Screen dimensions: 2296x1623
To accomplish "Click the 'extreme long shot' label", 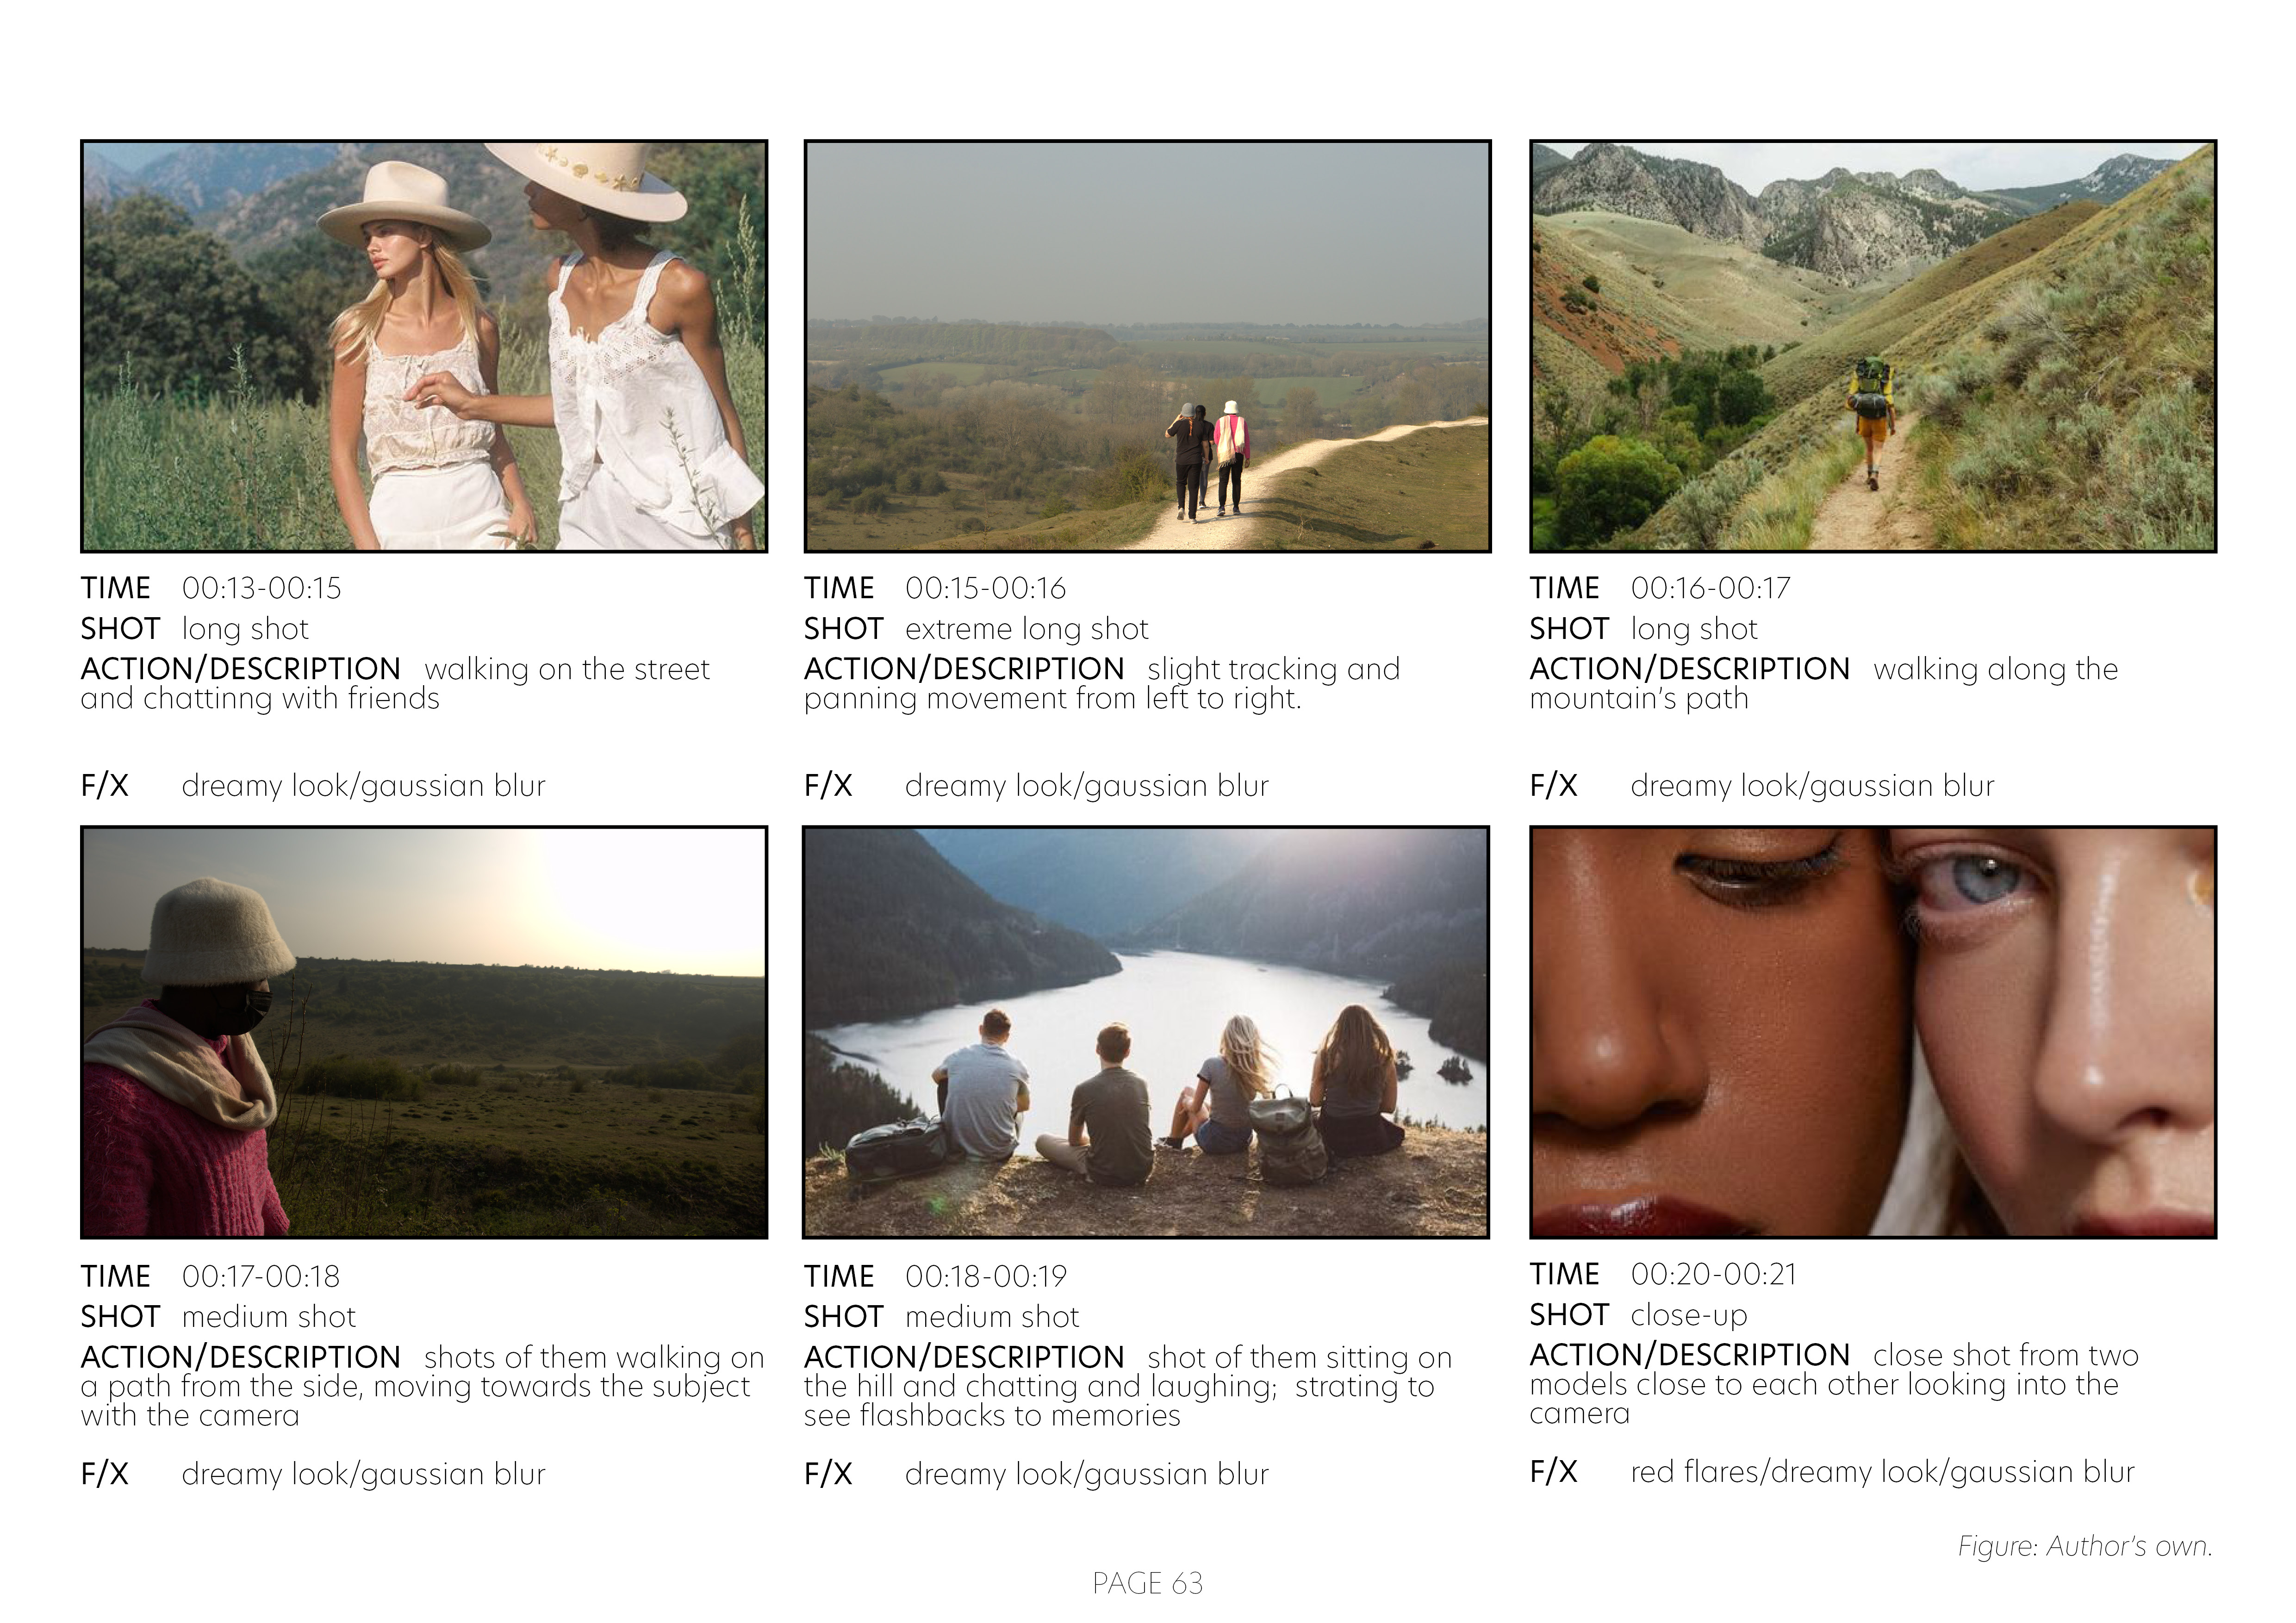I will [1026, 630].
